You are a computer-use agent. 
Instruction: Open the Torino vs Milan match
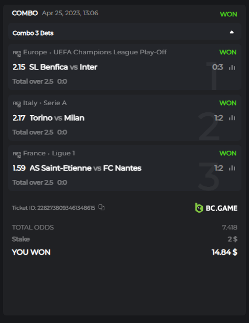pos(57,118)
